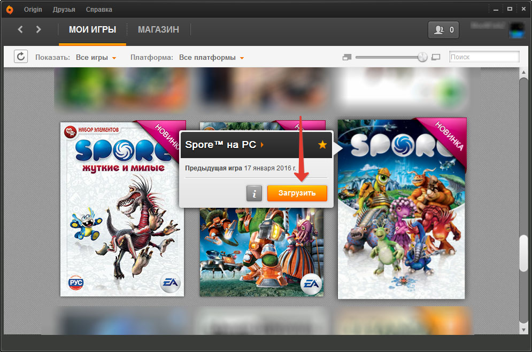The width and height of the screenshot is (532, 352).
Task: Select the main Spore game cover
Action: pos(402,209)
